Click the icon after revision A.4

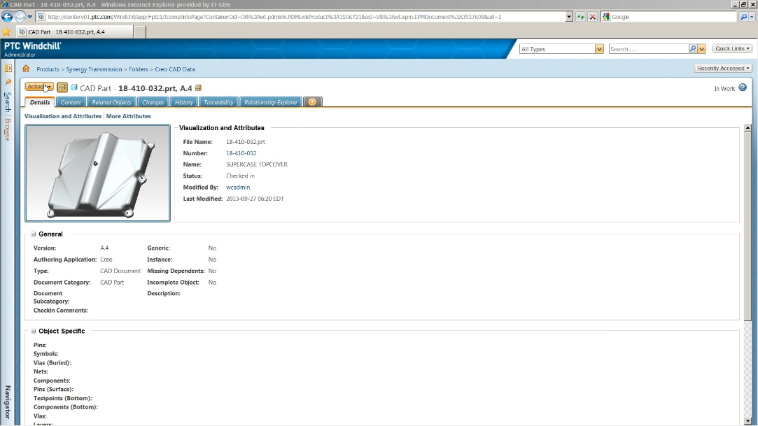click(x=198, y=88)
